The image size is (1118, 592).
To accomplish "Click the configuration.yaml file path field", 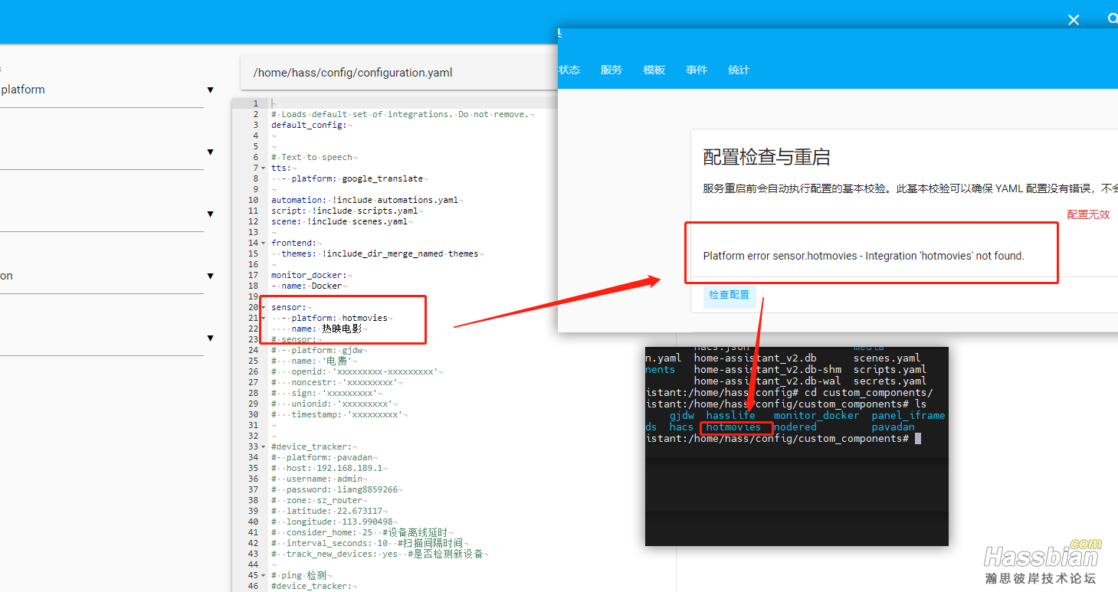I will pyautogui.click(x=398, y=73).
